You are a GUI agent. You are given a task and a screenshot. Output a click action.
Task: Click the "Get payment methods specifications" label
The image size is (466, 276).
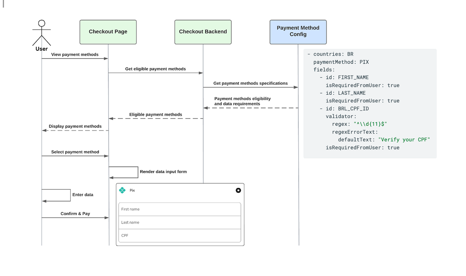(x=250, y=83)
